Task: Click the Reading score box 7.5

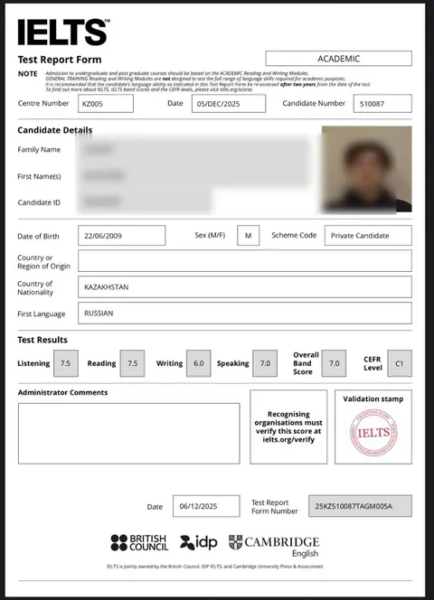Action: coord(132,363)
